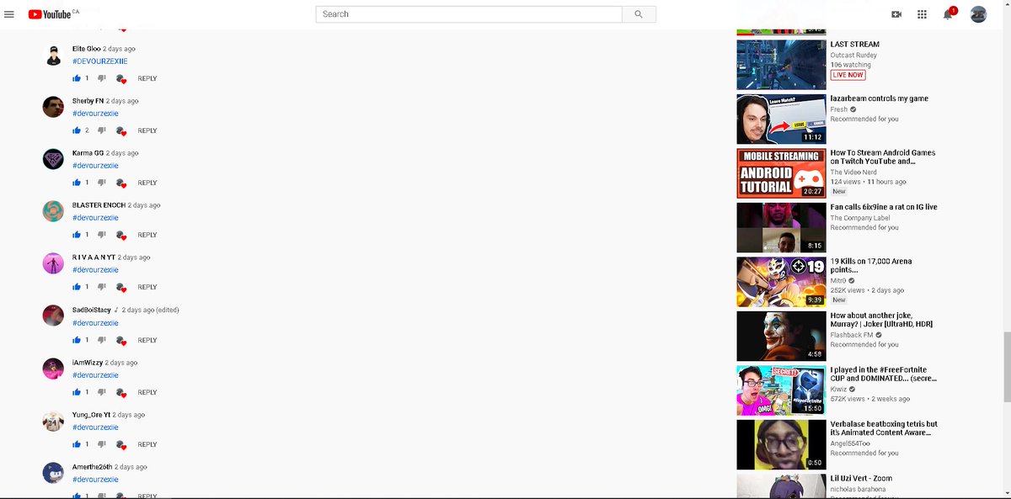Open Mobile Streaming Android Tutorial thumbnail
Image resolution: width=1011 pixels, height=499 pixels.
[780, 173]
